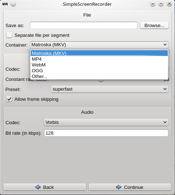Go Back to the previous page

(x=45, y=187)
